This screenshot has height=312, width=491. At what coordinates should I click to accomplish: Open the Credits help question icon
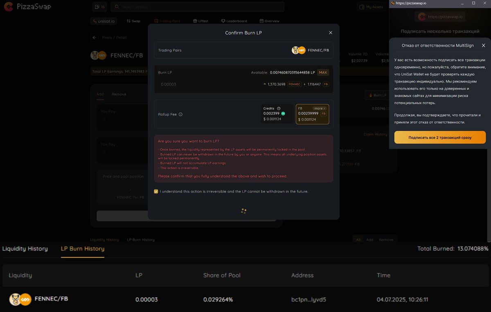click(279, 108)
